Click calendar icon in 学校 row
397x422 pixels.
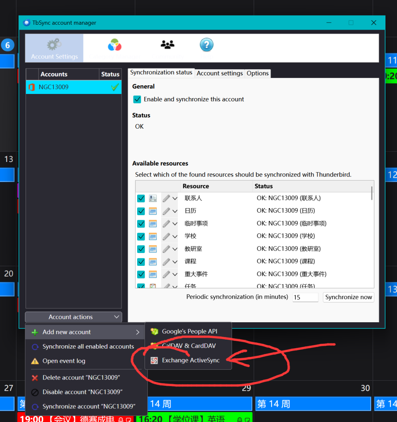(153, 236)
